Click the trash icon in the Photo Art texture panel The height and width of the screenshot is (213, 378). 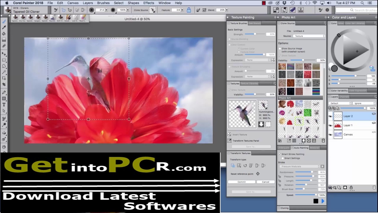click(x=323, y=141)
